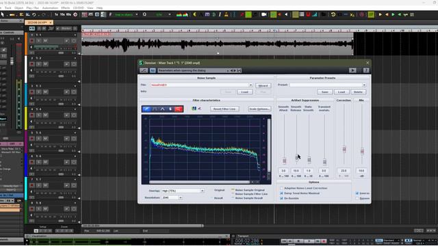
Task: Open the Resolution dropdown
Action: tap(180, 197)
